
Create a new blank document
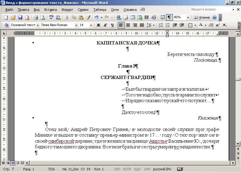[x=6, y=17]
